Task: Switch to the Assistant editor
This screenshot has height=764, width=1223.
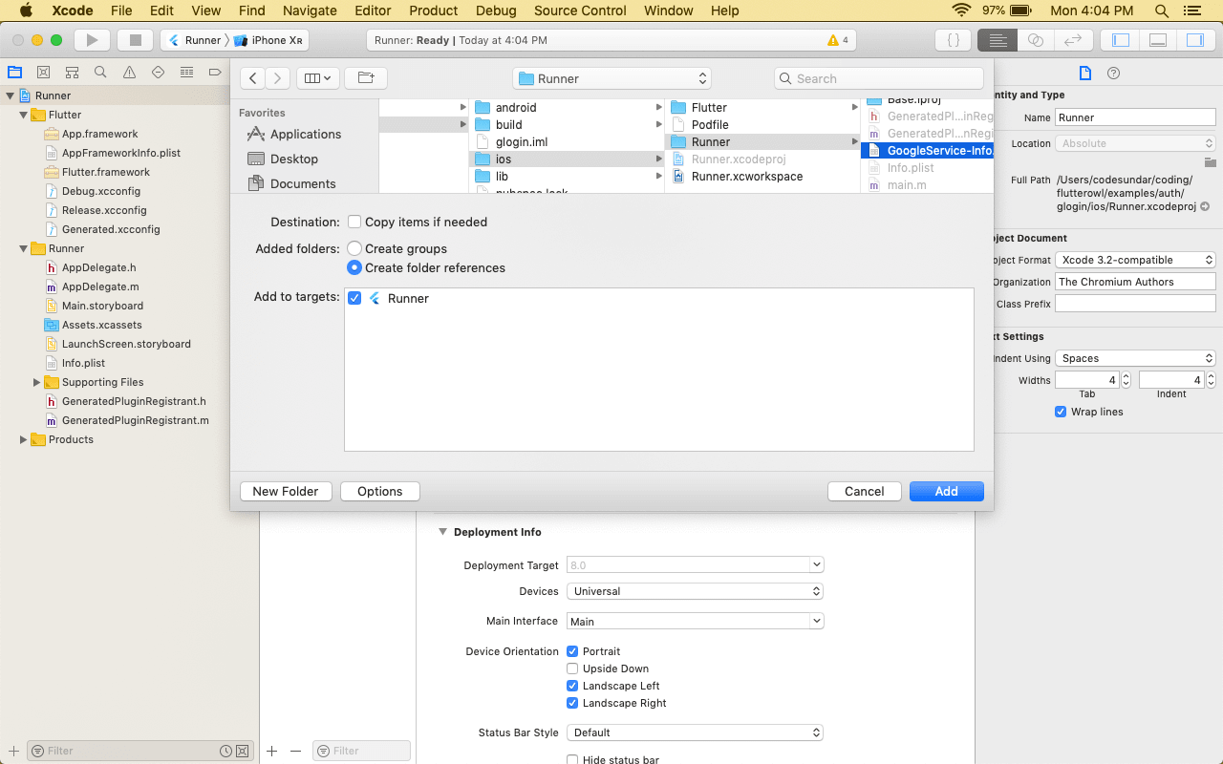Action: pos(1036,40)
